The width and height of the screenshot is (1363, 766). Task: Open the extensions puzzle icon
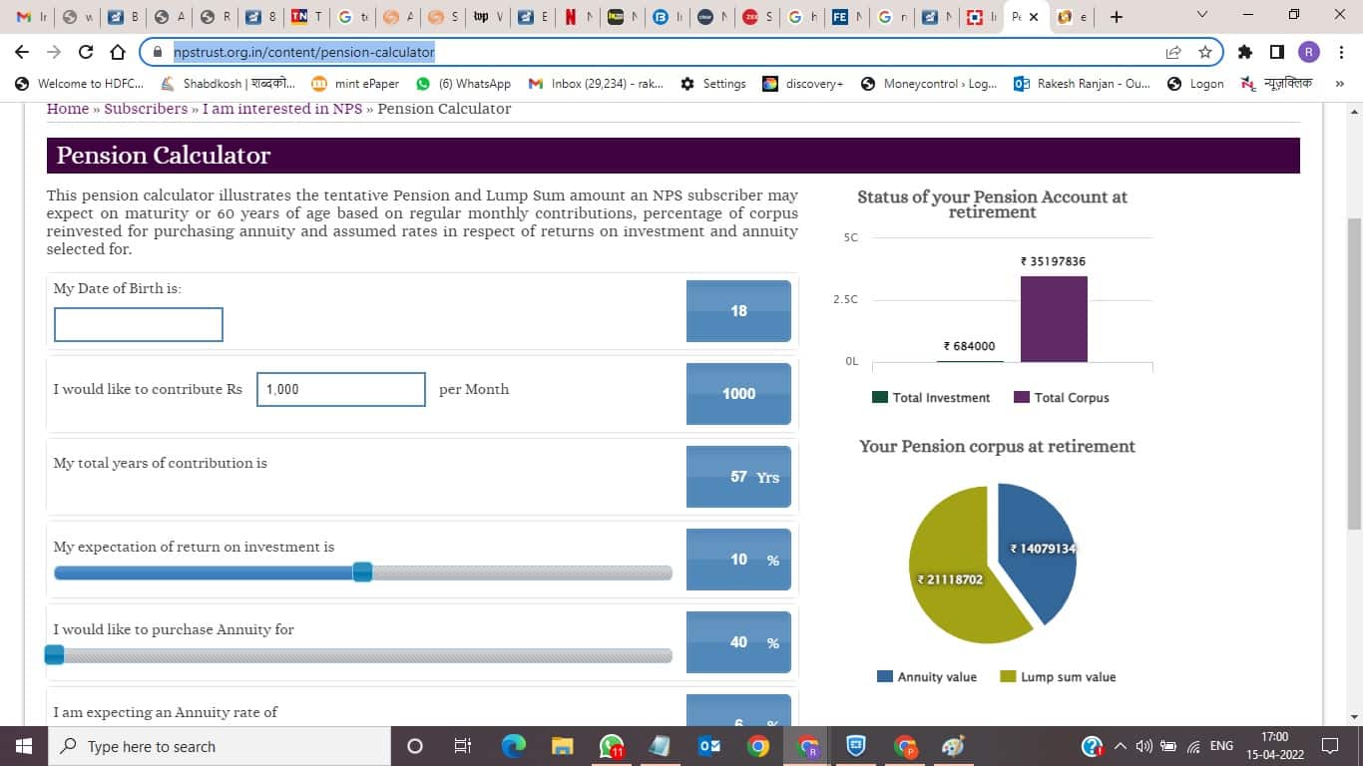click(x=1244, y=52)
